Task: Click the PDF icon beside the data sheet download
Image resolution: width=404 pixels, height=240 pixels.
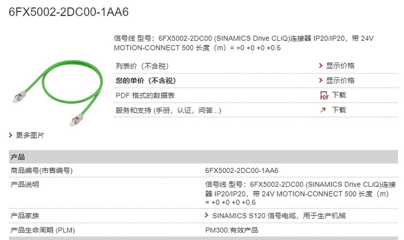Action: point(324,96)
